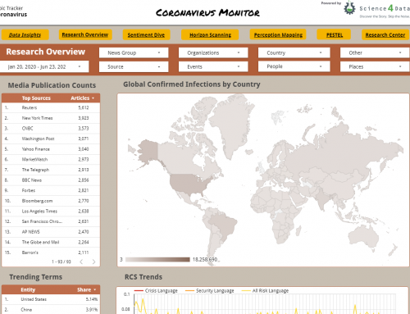The width and height of the screenshot is (410, 314).
Task: Expand the Organizations filter dropdown
Action: coord(213,52)
